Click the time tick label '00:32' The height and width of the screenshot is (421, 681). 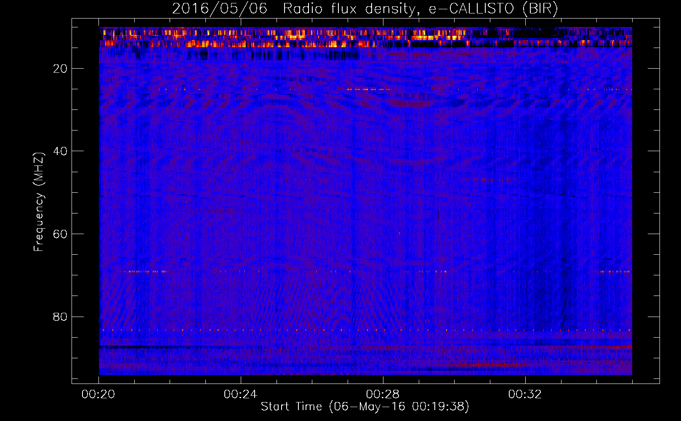click(525, 394)
